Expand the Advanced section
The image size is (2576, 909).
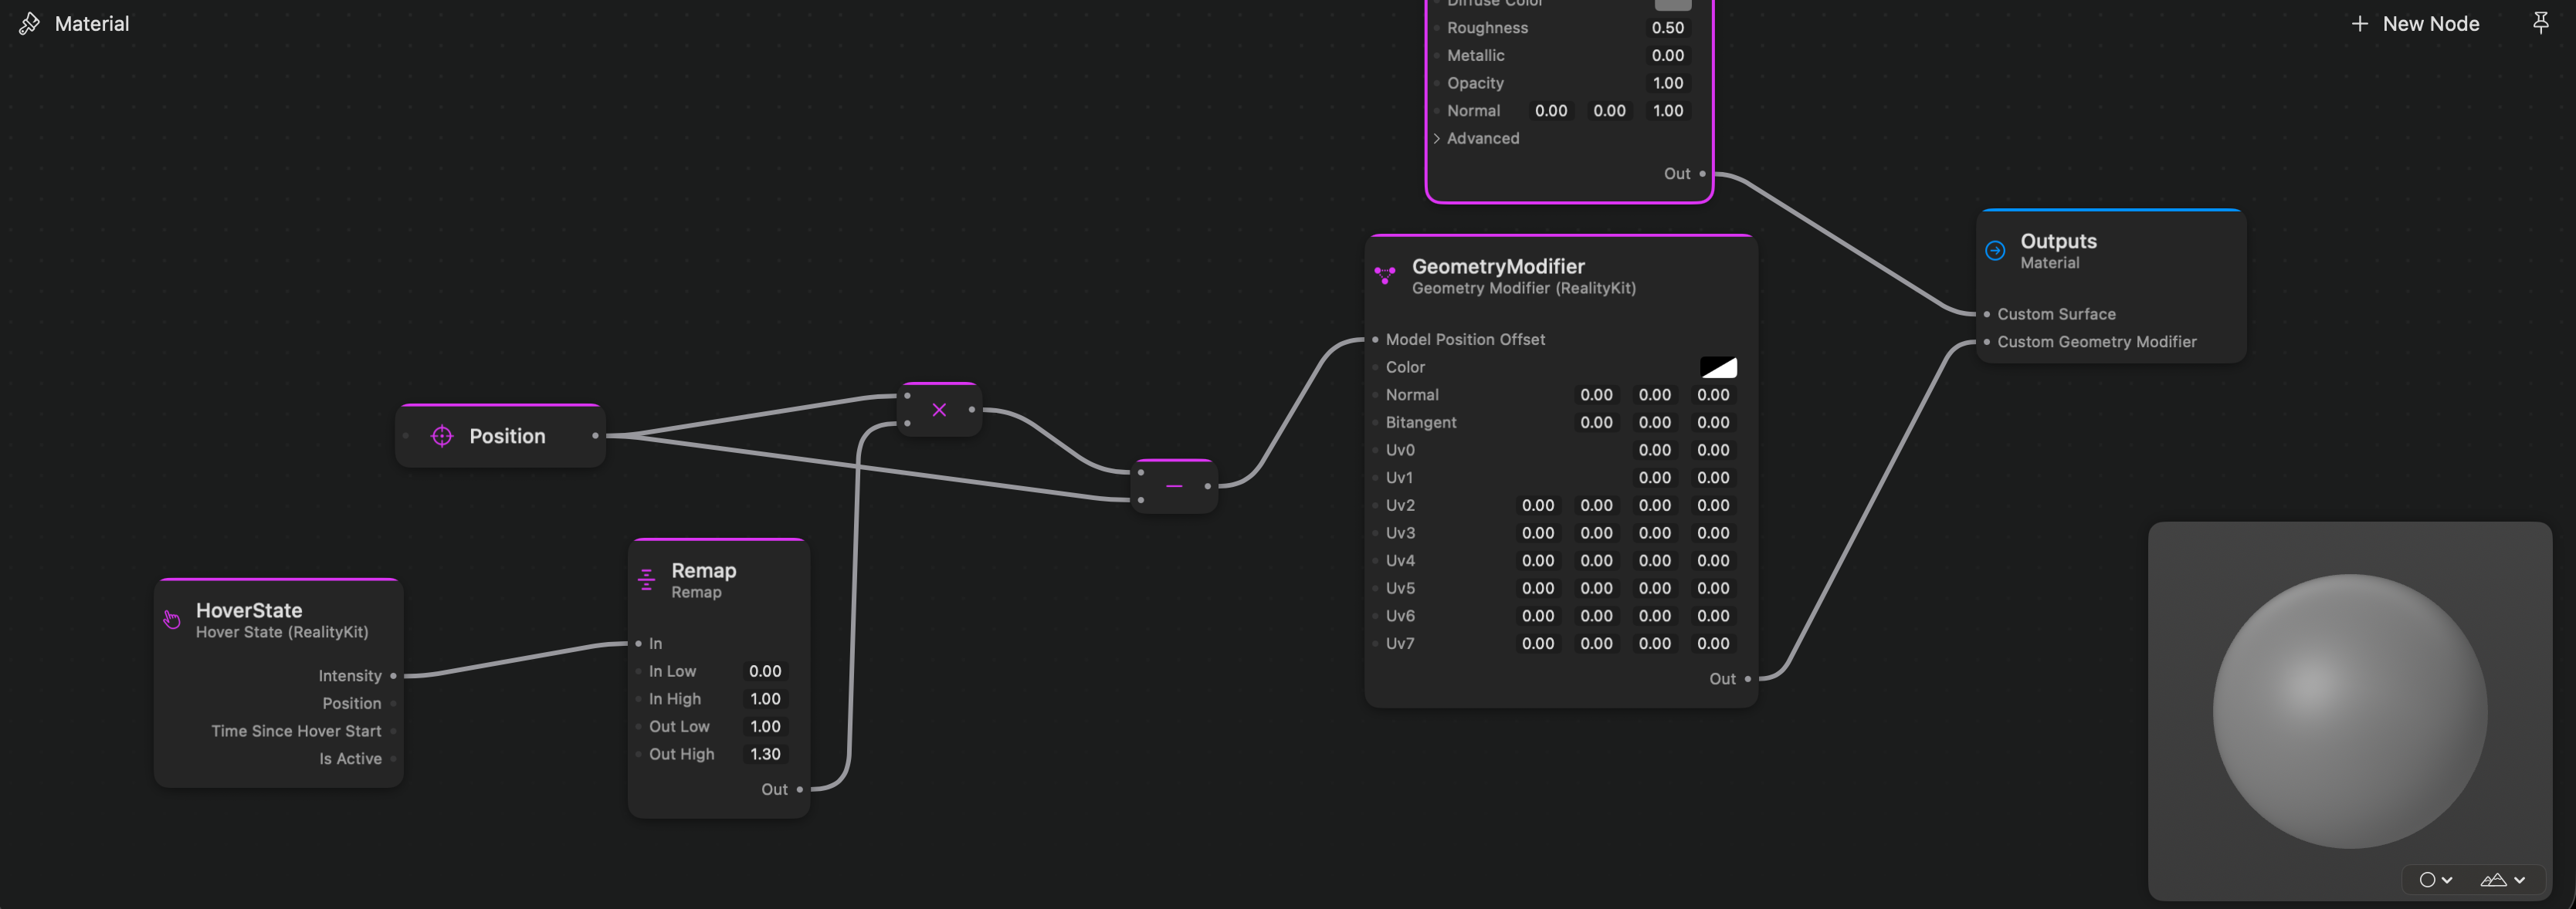coord(1437,139)
